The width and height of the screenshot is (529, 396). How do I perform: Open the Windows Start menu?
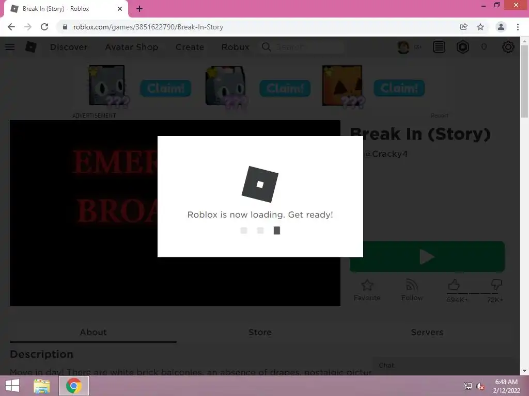click(12, 386)
